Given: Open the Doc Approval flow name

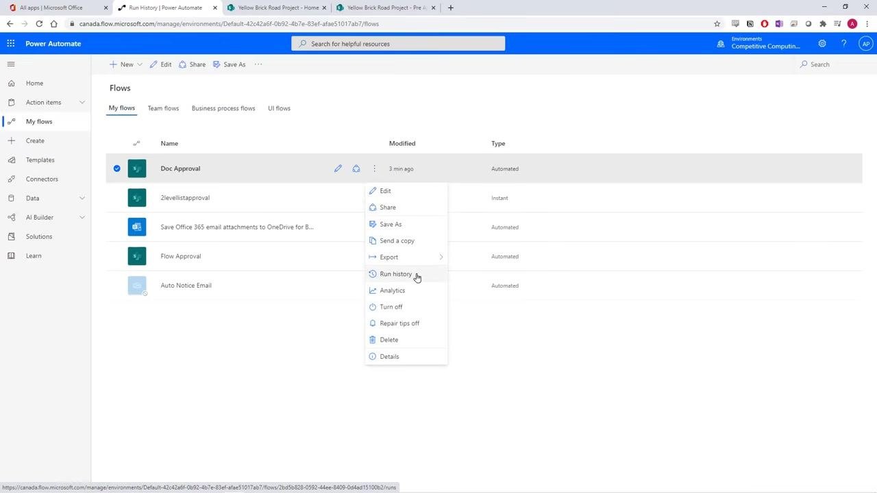Looking at the screenshot, I should [180, 168].
